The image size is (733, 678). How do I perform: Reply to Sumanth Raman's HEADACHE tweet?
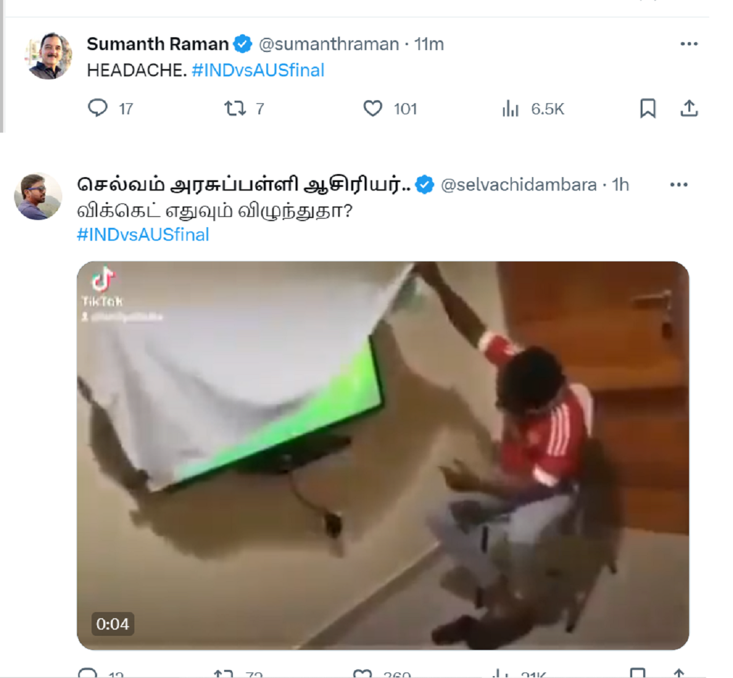pos(98,108)
